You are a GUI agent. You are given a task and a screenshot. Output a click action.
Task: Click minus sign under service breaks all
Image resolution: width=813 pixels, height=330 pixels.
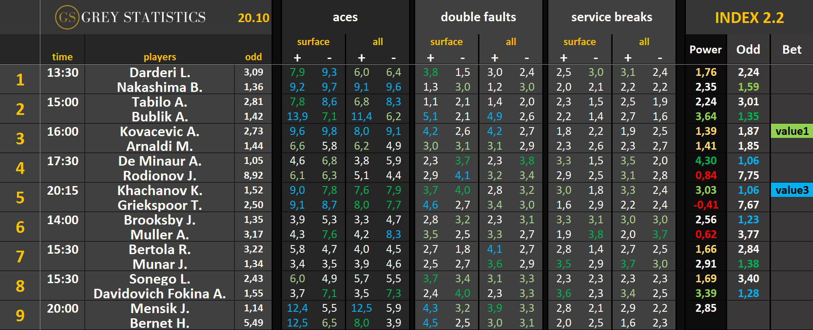(x=660, y=58)
